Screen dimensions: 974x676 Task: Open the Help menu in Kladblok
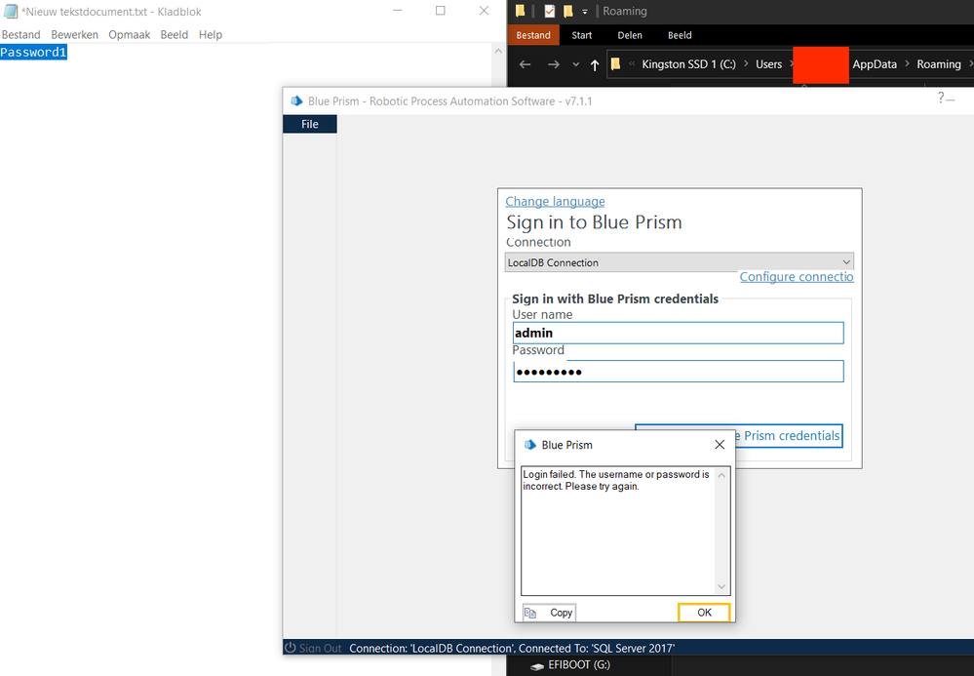211,35
